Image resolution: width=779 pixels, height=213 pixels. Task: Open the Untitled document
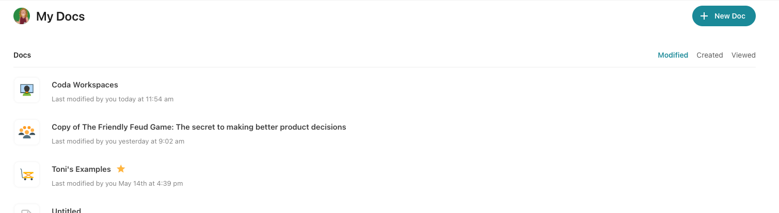coord(66,210)
